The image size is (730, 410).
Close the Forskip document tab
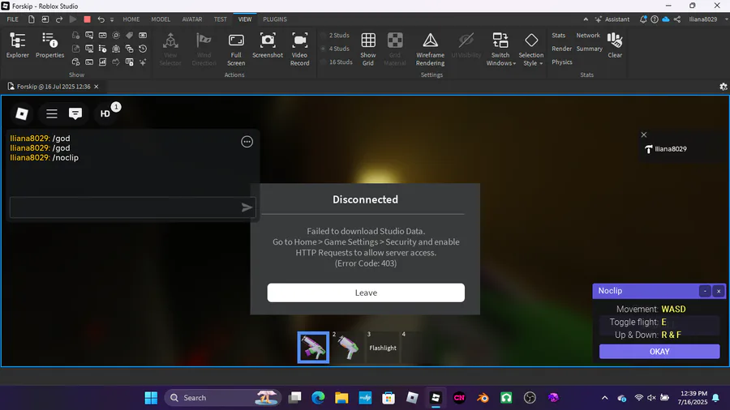97,87
